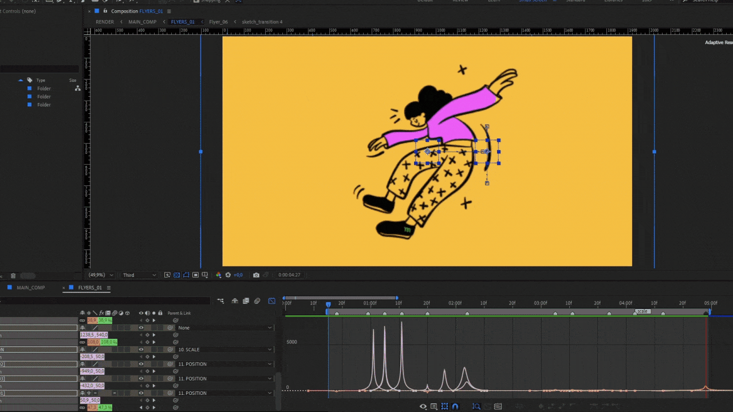733x412 pixels.
Task: Click the 1238,5 , 540,0 position value
Action: [94, 335]
